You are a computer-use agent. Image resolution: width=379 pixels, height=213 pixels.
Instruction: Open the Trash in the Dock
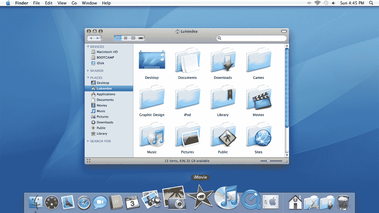[343, 202]
